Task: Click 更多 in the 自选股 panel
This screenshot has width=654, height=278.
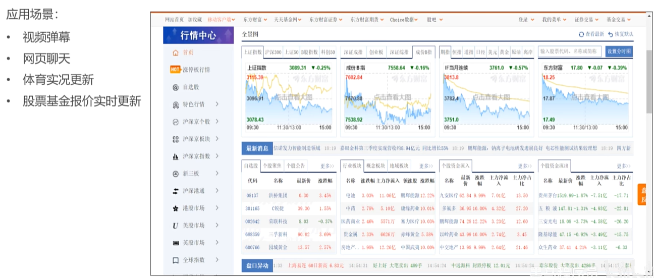Action: 327,166
